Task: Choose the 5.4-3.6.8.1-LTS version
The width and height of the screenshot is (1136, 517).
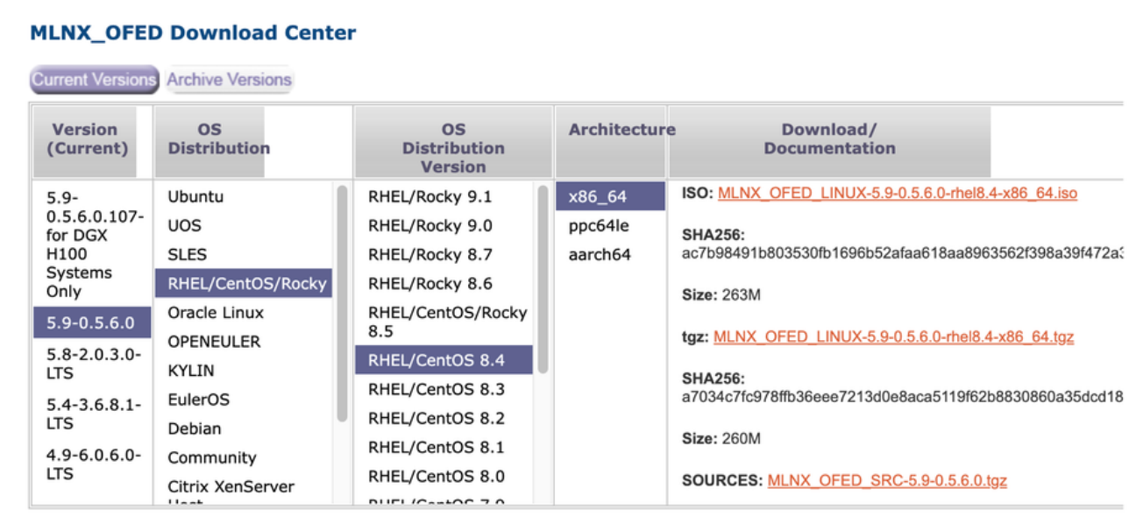Action: (93, 414)
